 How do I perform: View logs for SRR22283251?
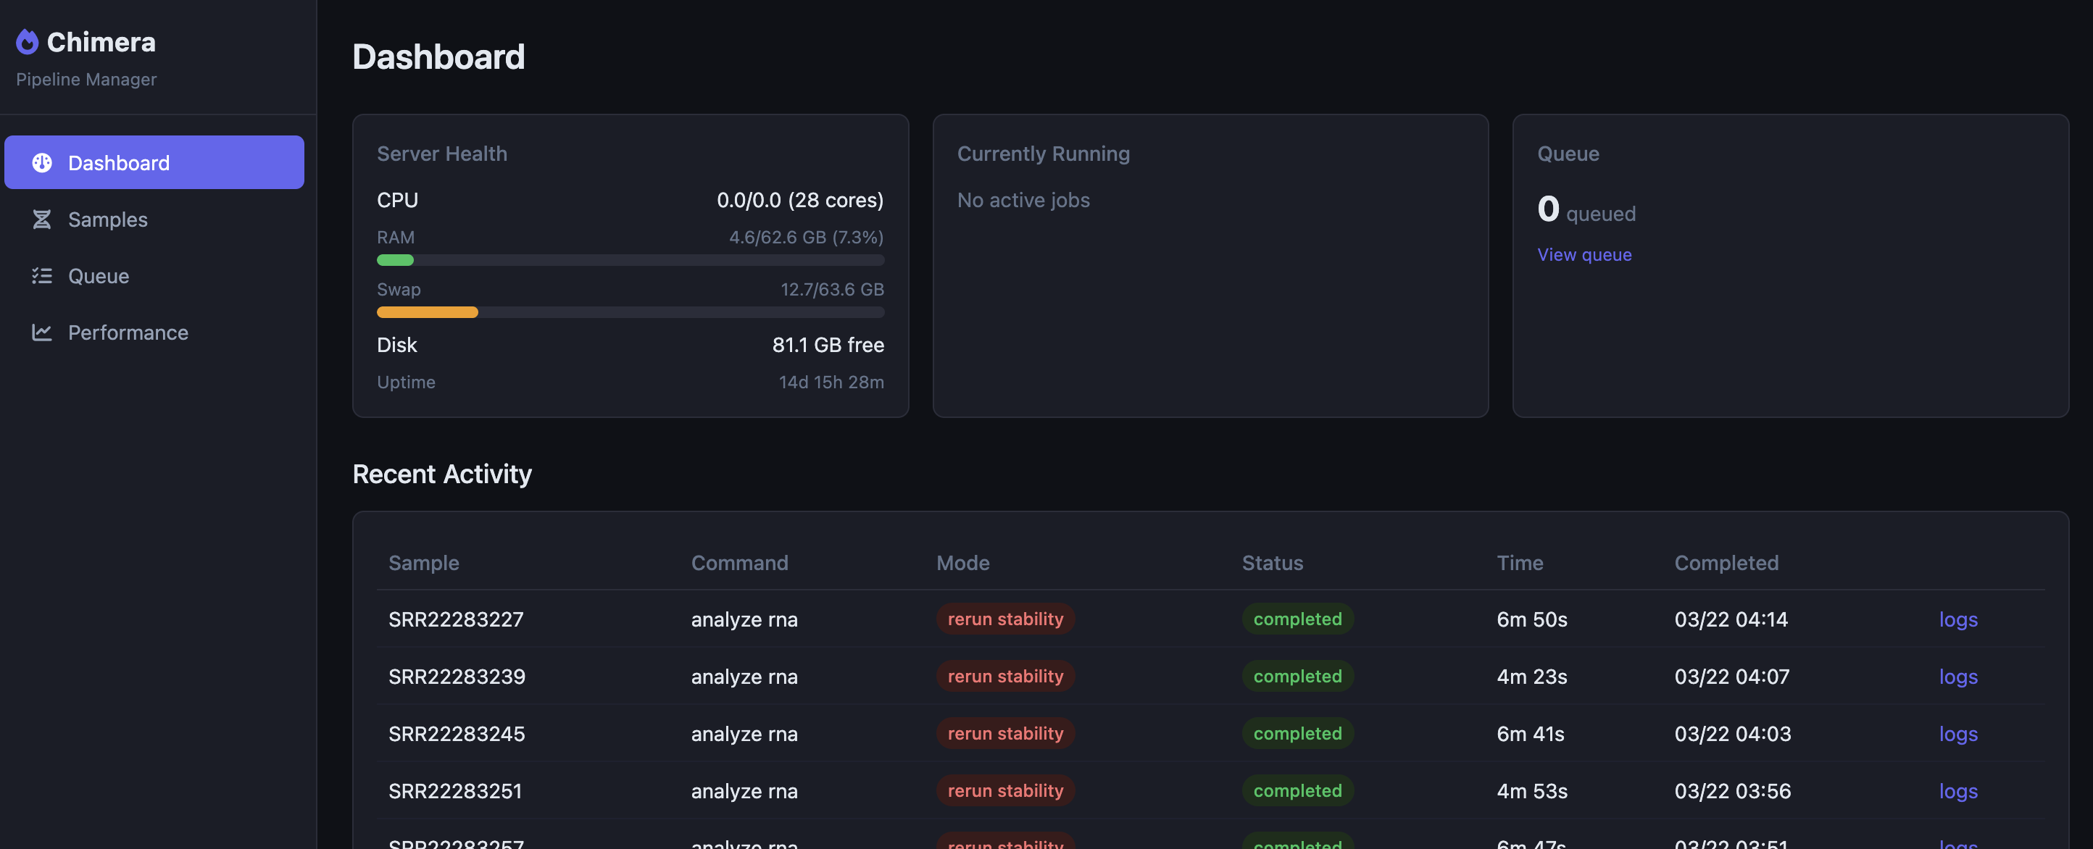tap(1957, 790)
